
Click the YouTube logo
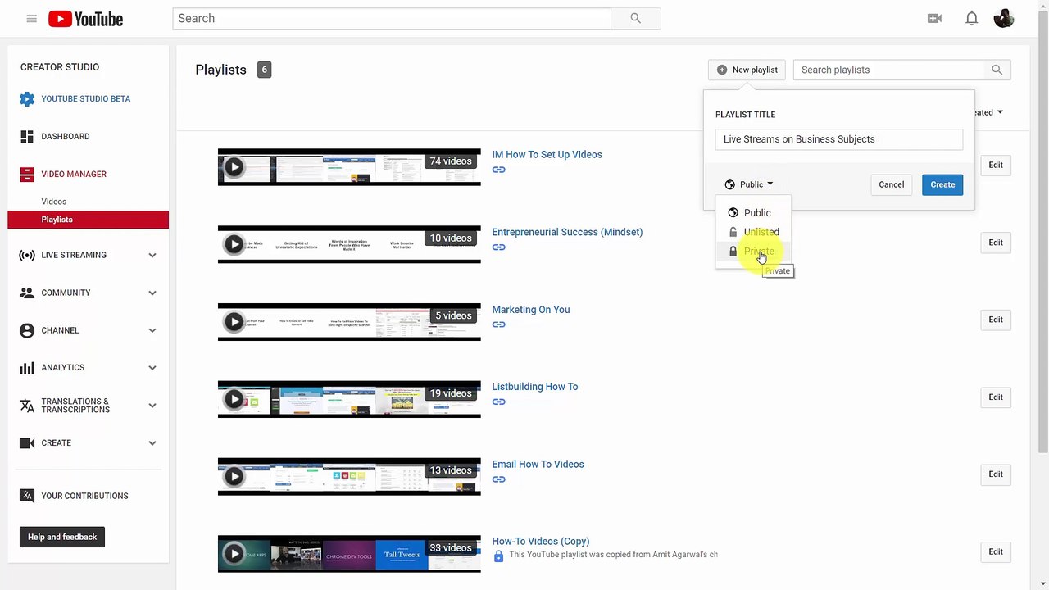coord(85,18)
